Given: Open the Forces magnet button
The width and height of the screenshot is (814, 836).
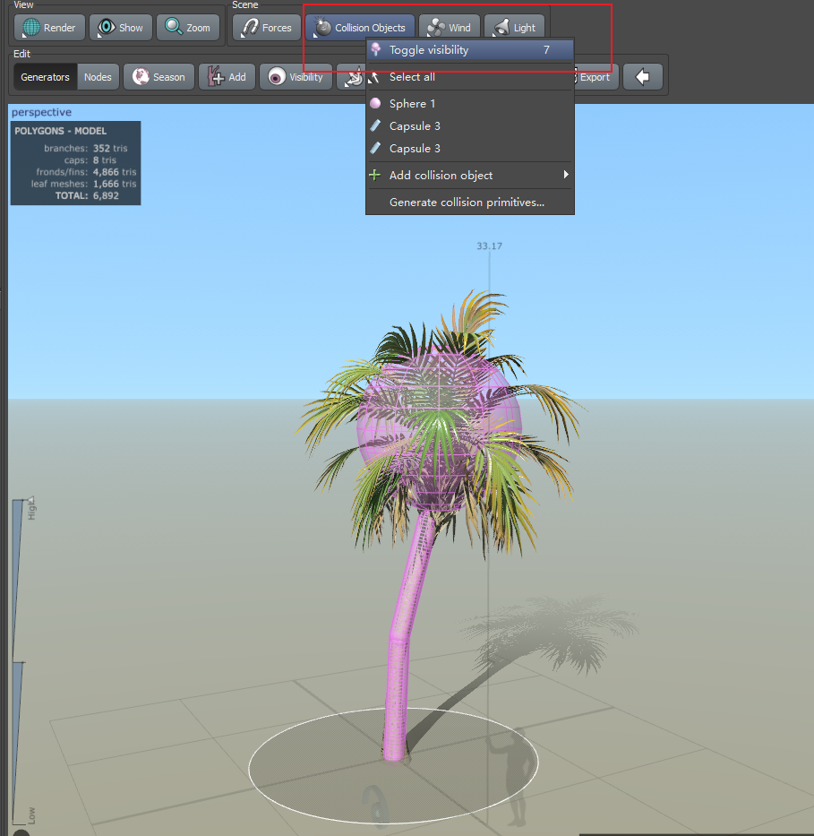Looking at the screenshot, I should [267, 28].
